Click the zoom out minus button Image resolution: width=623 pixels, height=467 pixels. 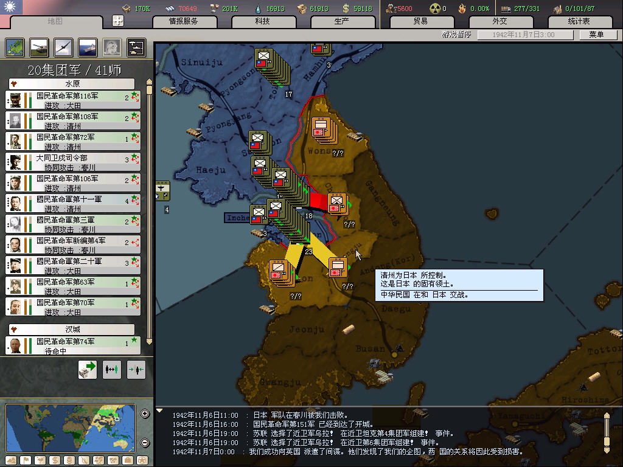click(x=145, y=443)
